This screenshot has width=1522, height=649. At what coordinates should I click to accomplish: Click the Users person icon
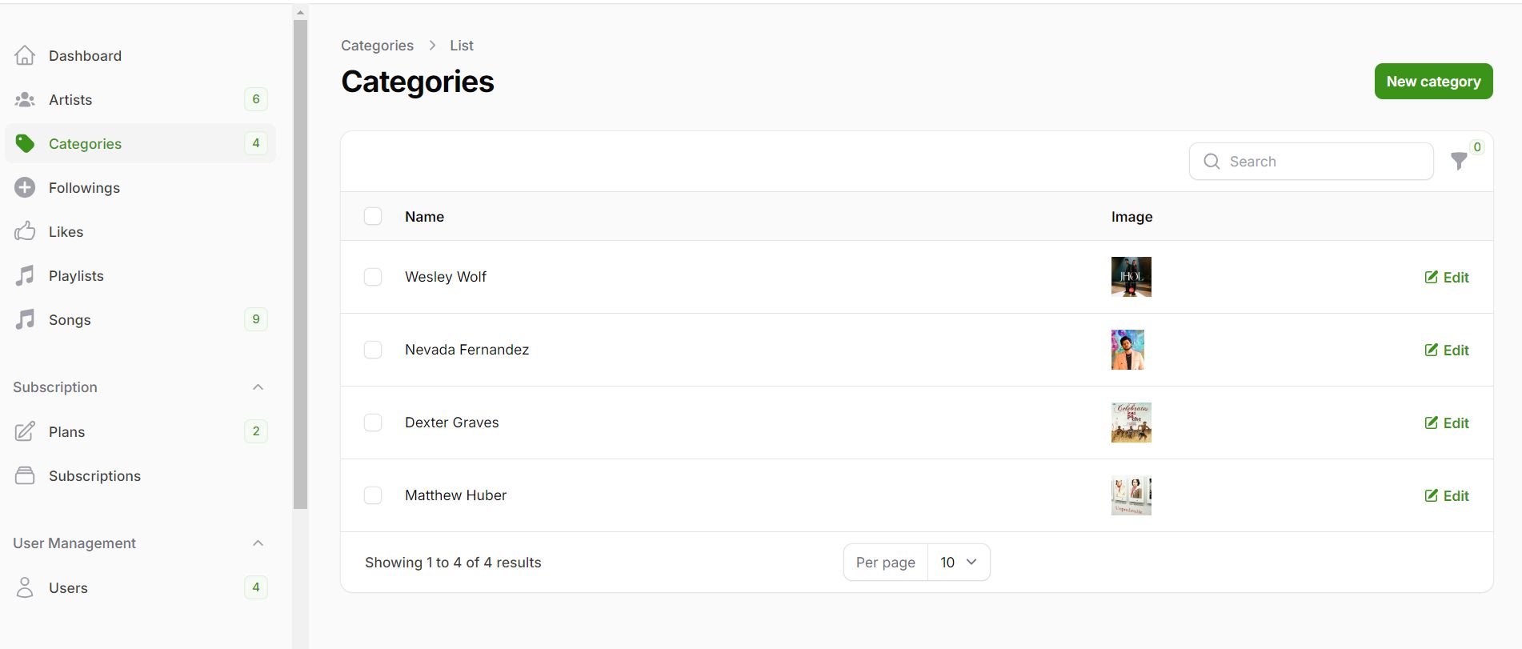[x=25, y=587]
